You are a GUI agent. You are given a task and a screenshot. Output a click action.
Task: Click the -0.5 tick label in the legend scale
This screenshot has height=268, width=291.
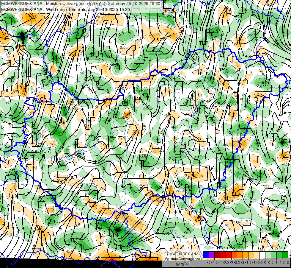[x=259, y=262]
